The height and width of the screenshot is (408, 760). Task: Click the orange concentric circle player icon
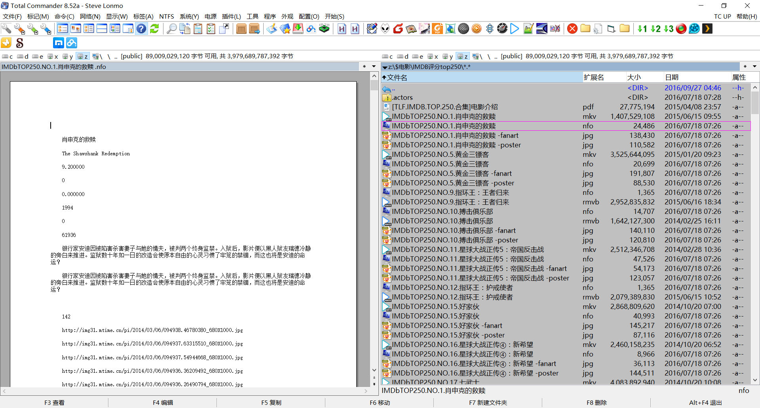tap(477, 29)
